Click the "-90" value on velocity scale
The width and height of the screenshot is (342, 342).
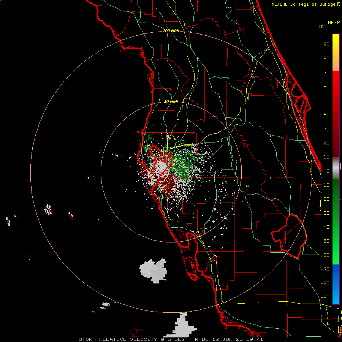click(x=325, y=298)
